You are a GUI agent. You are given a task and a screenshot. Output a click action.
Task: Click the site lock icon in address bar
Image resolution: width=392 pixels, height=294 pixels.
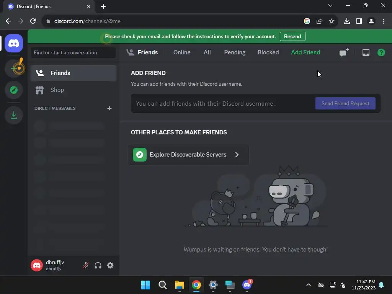(48, 21)
